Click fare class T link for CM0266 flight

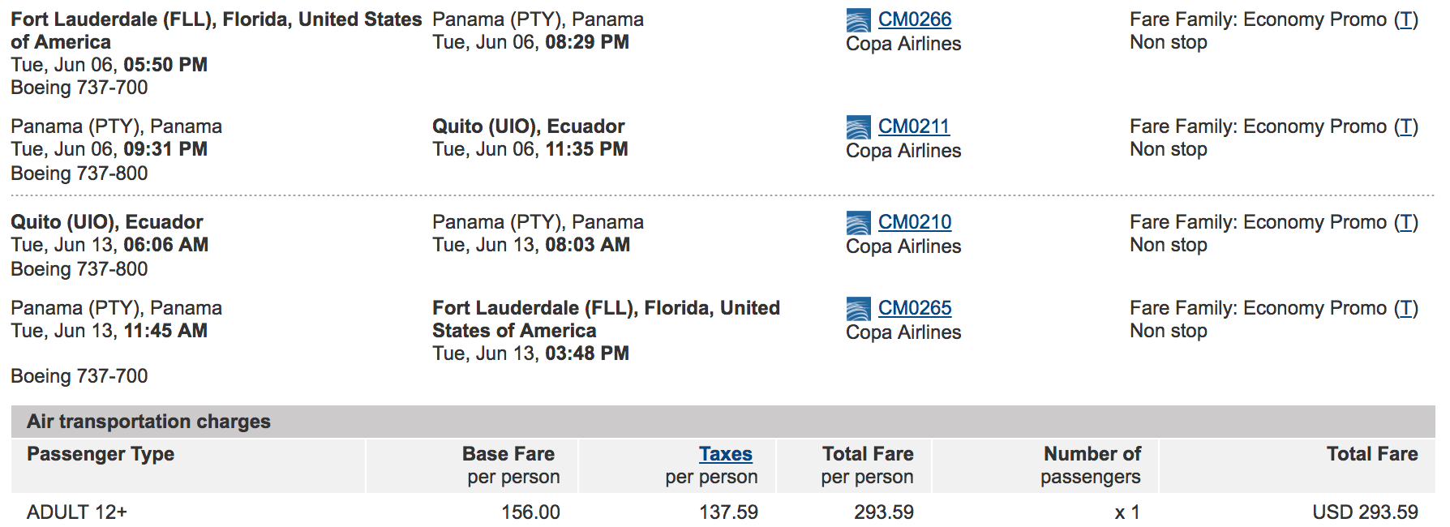(1405, 19)
